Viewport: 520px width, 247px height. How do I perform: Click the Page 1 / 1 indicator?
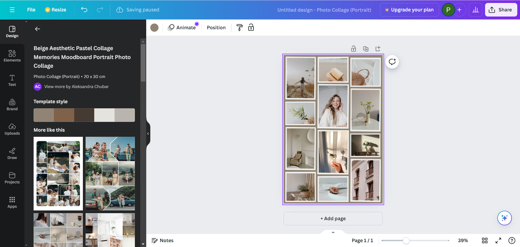pos(362,240)
